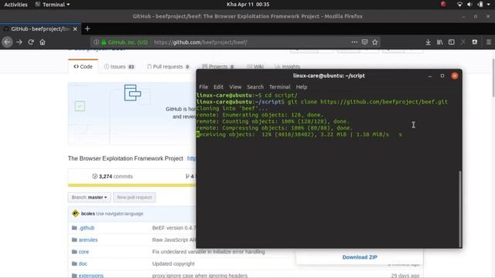Open a new Firefox tab with plus

tap(87, 29)
